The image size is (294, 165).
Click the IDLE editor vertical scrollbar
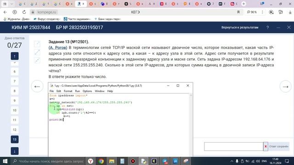coord(191,125)
